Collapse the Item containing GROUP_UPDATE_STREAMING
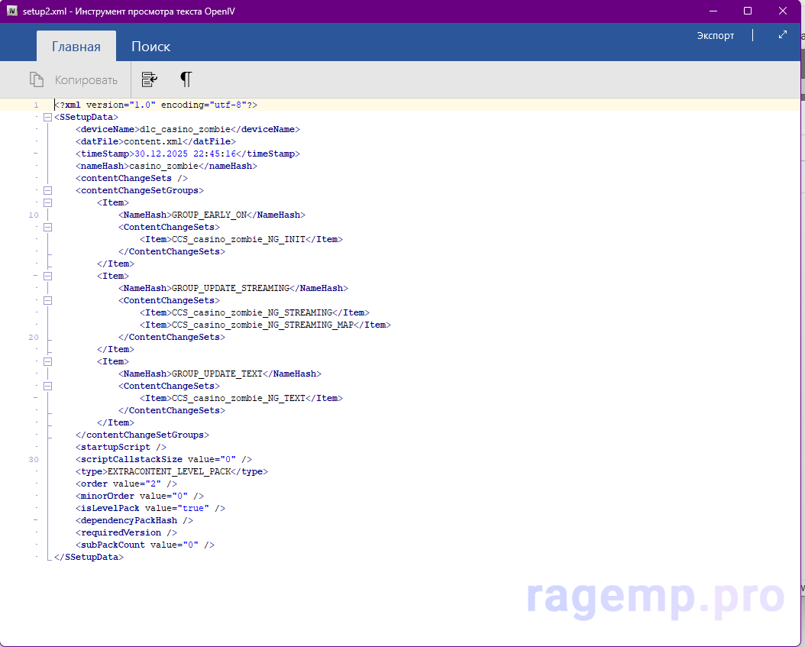The image size is (805, 647). 47,276
